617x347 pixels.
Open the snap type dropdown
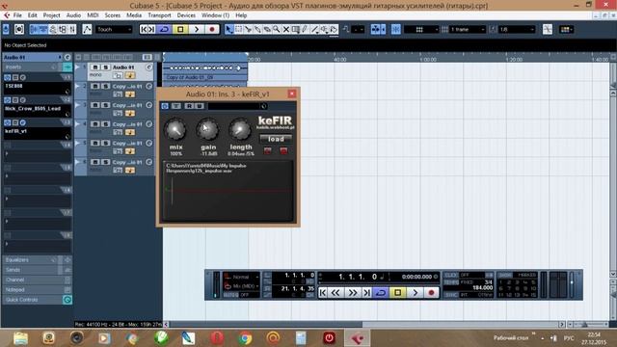point(421,30)
